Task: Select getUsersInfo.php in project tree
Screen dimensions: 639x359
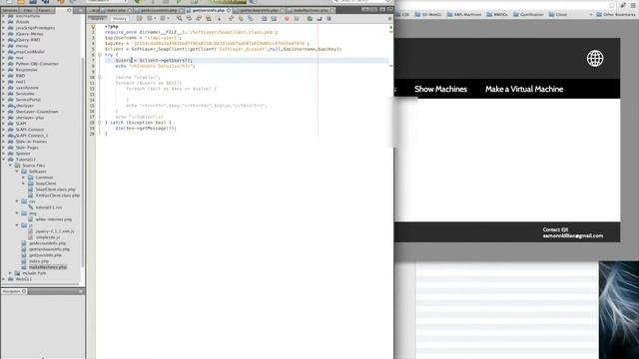Action: click(x=45, y=255)
